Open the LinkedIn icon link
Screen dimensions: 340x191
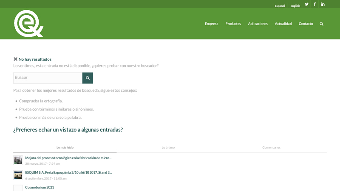[x=323, y=4]
